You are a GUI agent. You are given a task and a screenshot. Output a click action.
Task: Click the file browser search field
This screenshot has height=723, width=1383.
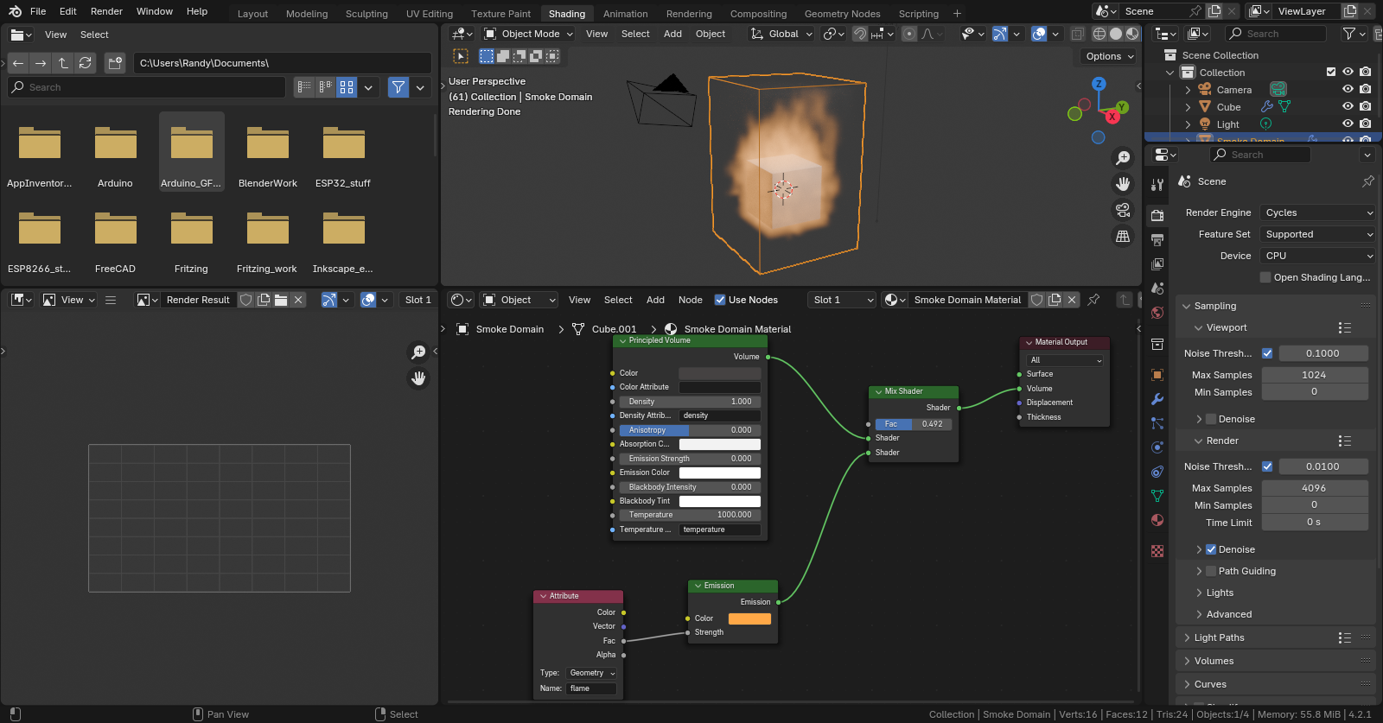point(146,87)
